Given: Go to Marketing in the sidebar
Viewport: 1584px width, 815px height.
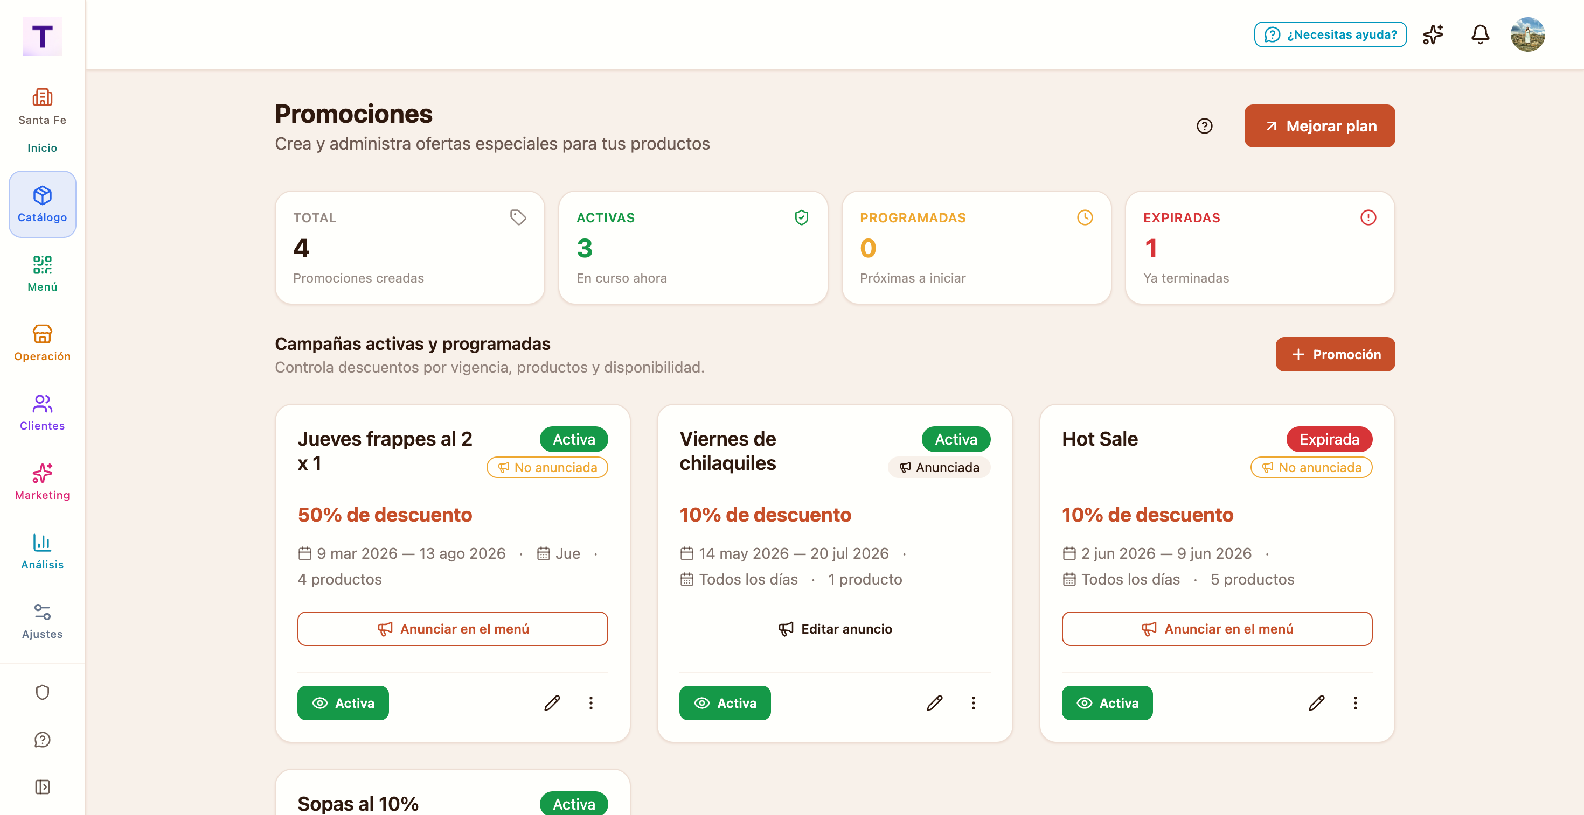Looking at the screenshot, I should tap(42, 482).
